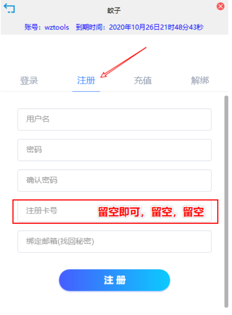Screen dimensions: 232x315
Task: Click the red arrow annotation
Action: [x=123, y=62]
